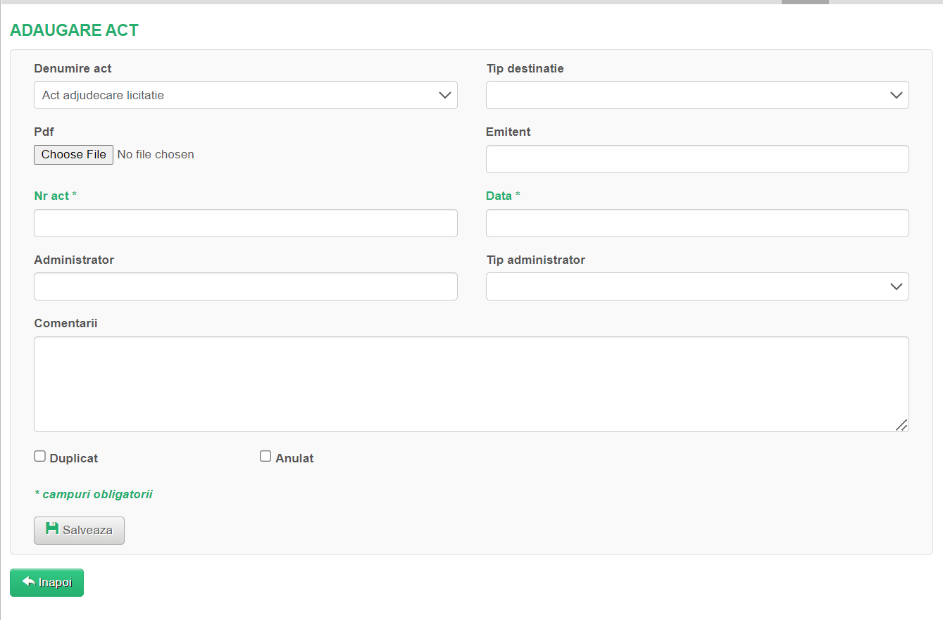Click the Data field label

(x=499, y=196)
